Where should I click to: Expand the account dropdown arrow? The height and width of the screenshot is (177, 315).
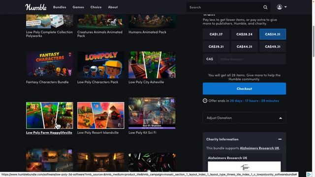pos(285,7)
